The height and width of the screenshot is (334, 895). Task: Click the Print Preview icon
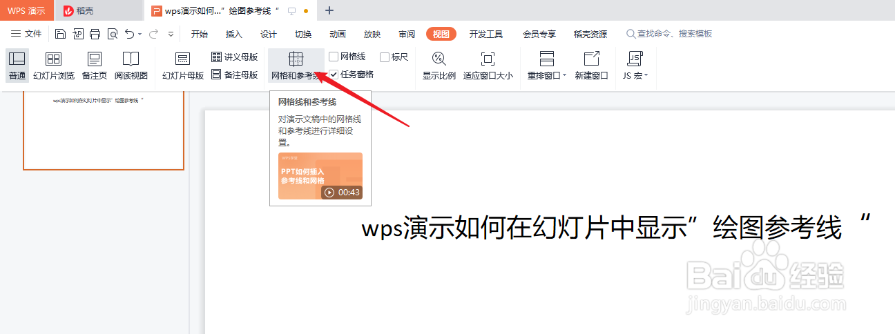112,34
